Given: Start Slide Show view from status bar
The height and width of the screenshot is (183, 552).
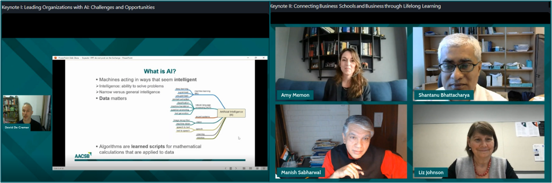Looking at the screenshot, I should click(x=264, y=168).
